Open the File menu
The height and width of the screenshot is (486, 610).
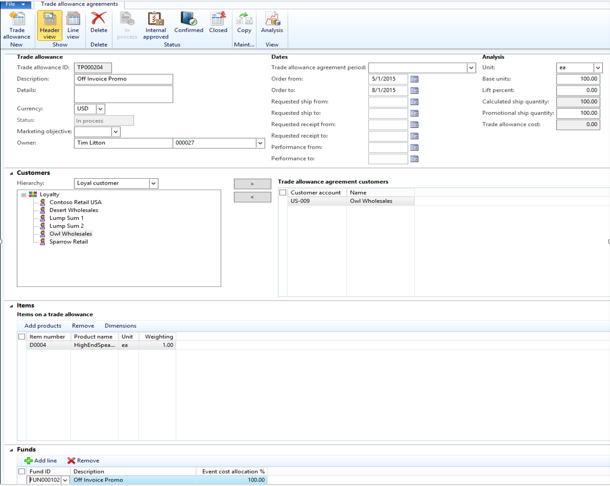point(16,4)
